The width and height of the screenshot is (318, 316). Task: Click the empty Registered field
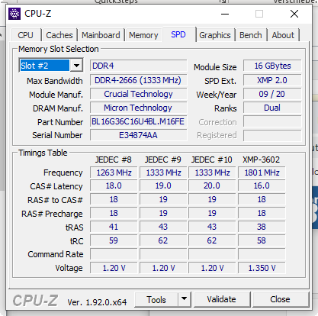pos(272,135)
